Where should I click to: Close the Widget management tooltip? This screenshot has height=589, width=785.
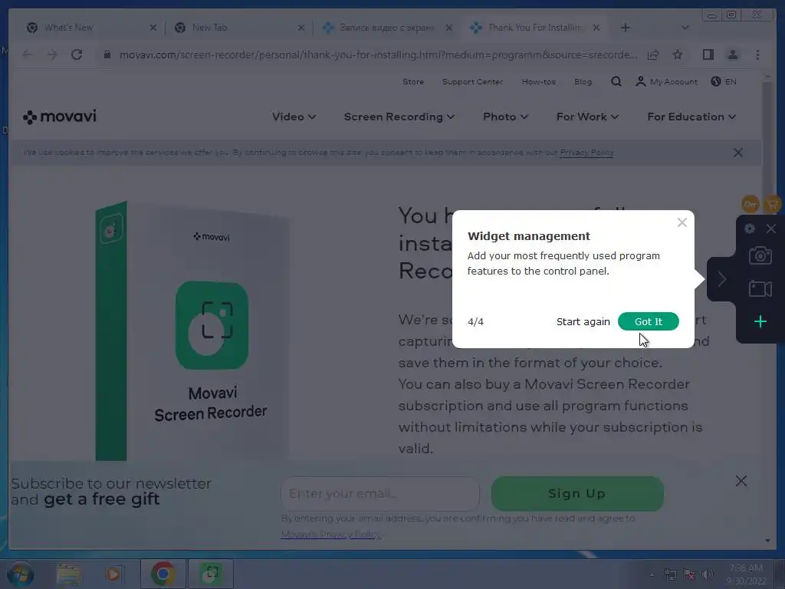682,222
